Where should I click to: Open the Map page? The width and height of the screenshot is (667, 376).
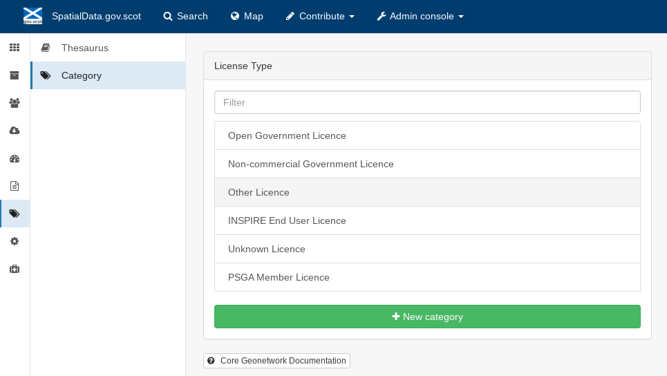point(247,16)
